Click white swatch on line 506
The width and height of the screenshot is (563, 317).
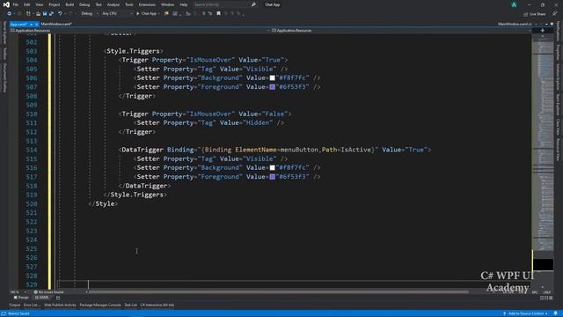272,78
